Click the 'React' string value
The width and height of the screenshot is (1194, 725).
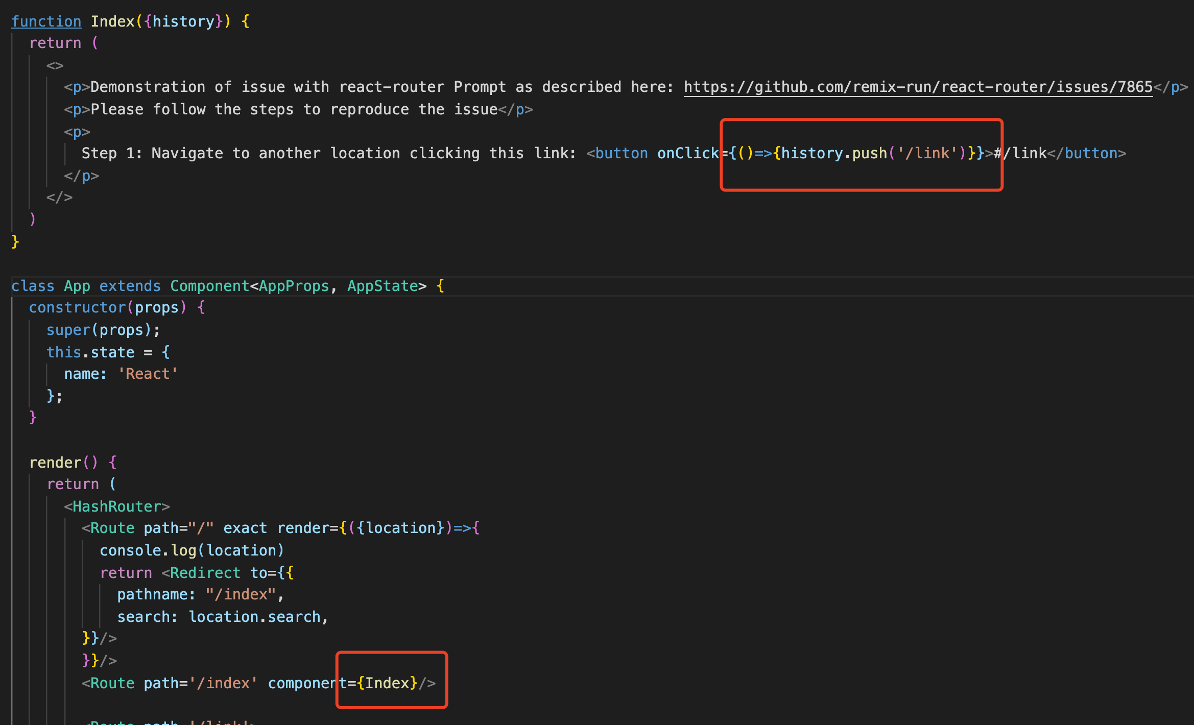[148, 374]
